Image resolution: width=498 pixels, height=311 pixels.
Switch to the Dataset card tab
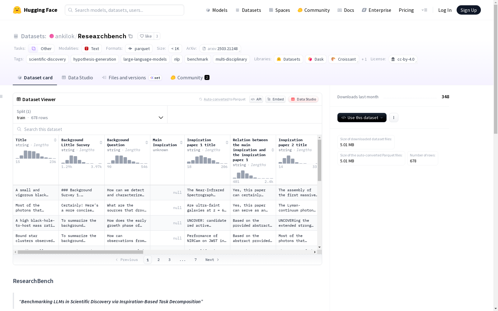click(35, 78)
